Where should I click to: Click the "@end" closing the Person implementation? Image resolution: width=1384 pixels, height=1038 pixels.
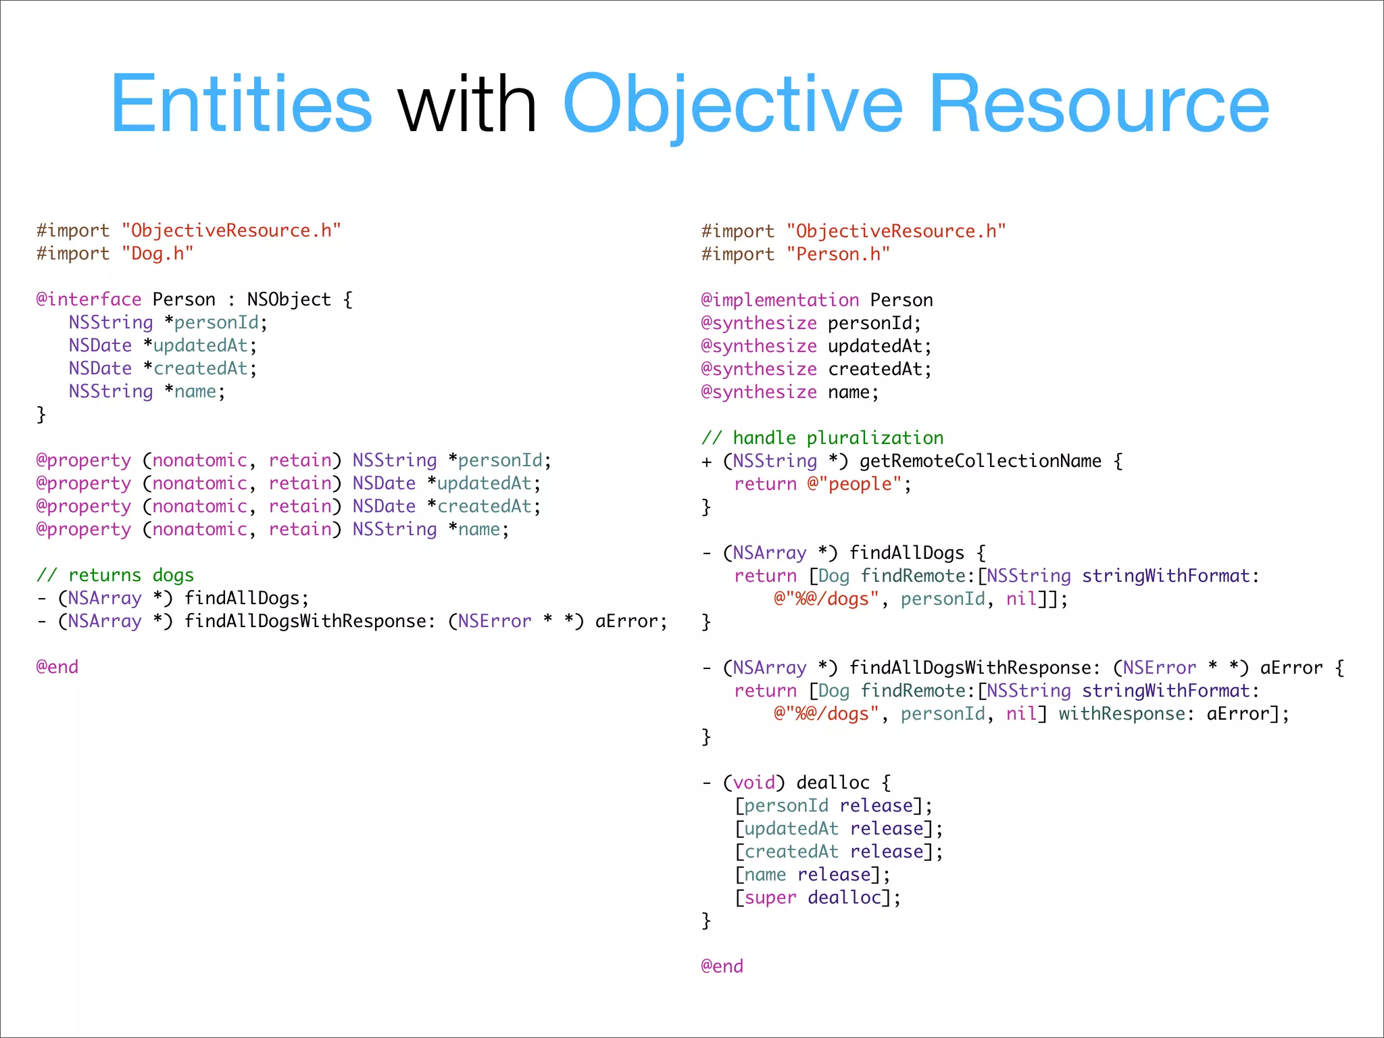coord(722,966)
